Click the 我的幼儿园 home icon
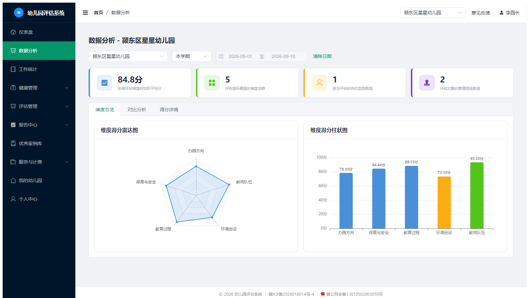This screenshot has width=529, height=298. [13, 180]
